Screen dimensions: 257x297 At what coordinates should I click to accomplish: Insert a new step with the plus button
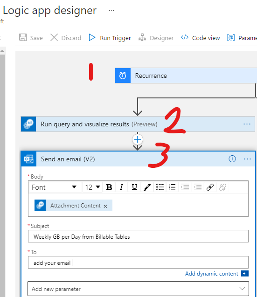pos(138,139)
